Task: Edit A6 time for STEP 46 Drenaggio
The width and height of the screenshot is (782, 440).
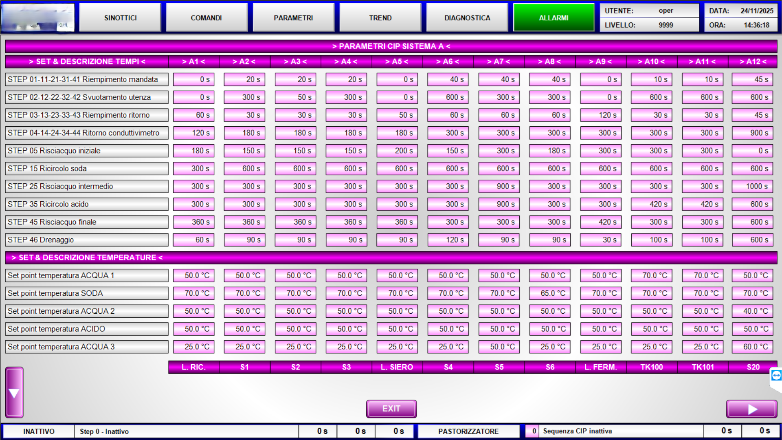Action: coord(448,240)
